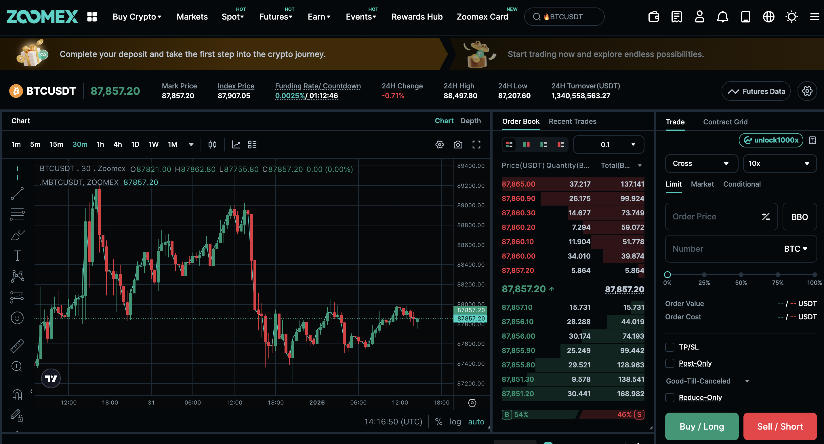Open the Cross margin mode dropdown
This screenshot has width=824, height=444.
click(x=701, y=164)
